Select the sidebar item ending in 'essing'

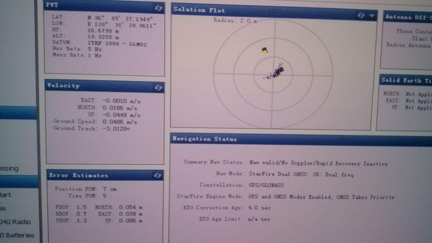[x=9, y=168]
